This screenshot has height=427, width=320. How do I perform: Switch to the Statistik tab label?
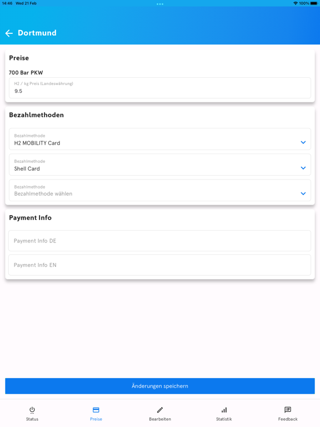coord(224,419)
